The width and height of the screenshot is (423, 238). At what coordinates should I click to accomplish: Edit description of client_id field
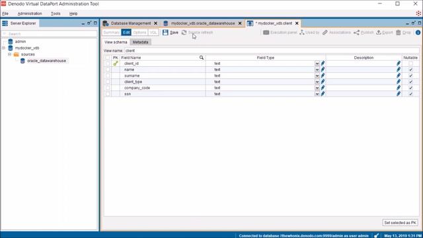(x=399, y=63)
